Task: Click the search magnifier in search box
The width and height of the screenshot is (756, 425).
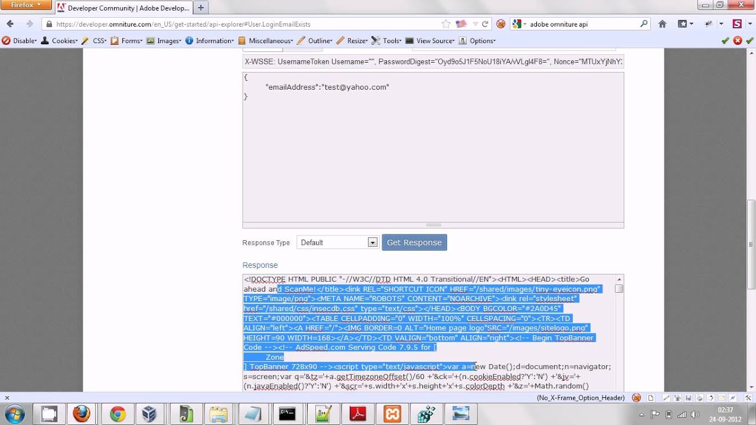Action: (x=644, y=24)
